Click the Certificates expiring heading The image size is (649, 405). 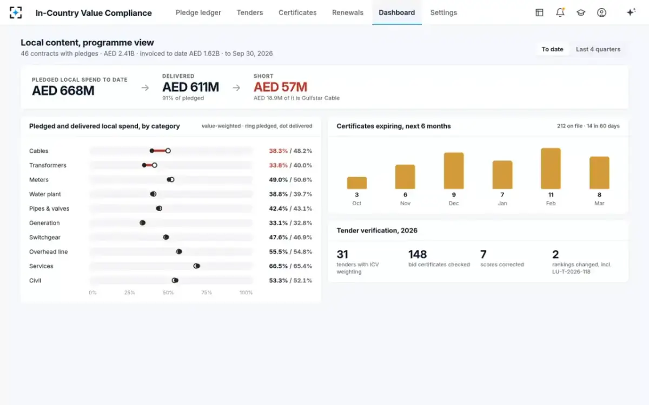click(394, 126)
